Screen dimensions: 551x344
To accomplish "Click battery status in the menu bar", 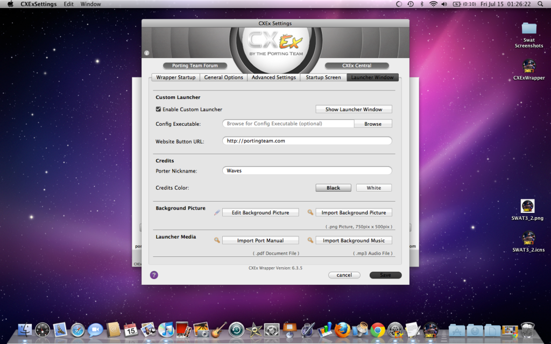I will coord(464,4).
